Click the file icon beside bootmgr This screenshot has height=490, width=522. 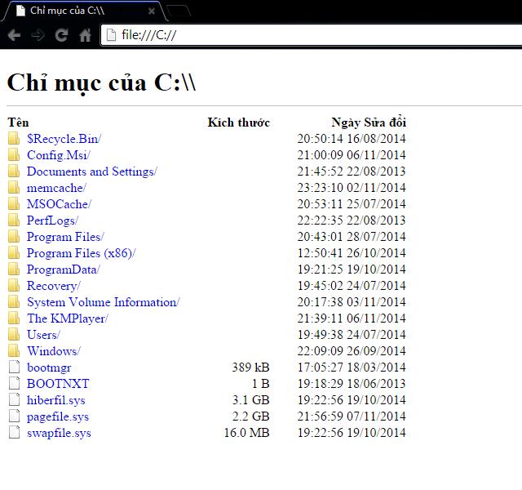point(14,367)
